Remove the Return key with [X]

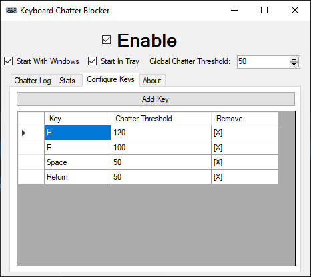244,177
